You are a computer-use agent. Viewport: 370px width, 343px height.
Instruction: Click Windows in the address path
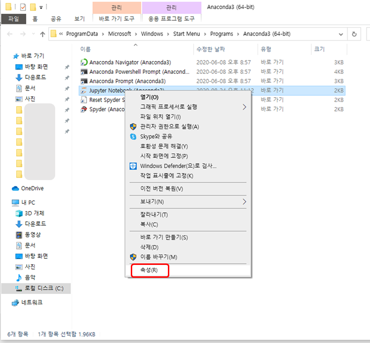152,34
